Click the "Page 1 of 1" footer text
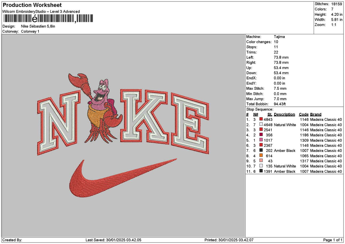The width and height of the screenshot is (345, 244). tap(333, 240)
